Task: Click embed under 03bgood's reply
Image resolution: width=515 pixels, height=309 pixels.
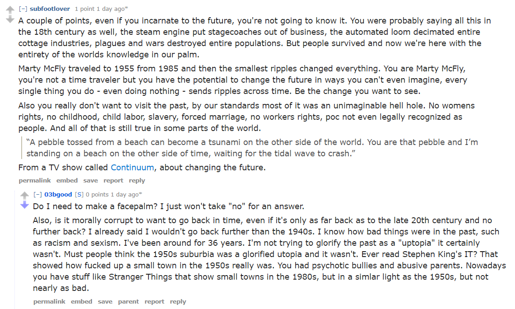Action: point(81,301)
